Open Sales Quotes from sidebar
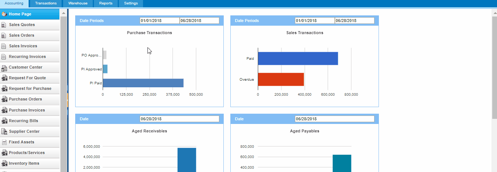This screenshot has width=497, height=172. pyautogui.click(x=30, y=25)
